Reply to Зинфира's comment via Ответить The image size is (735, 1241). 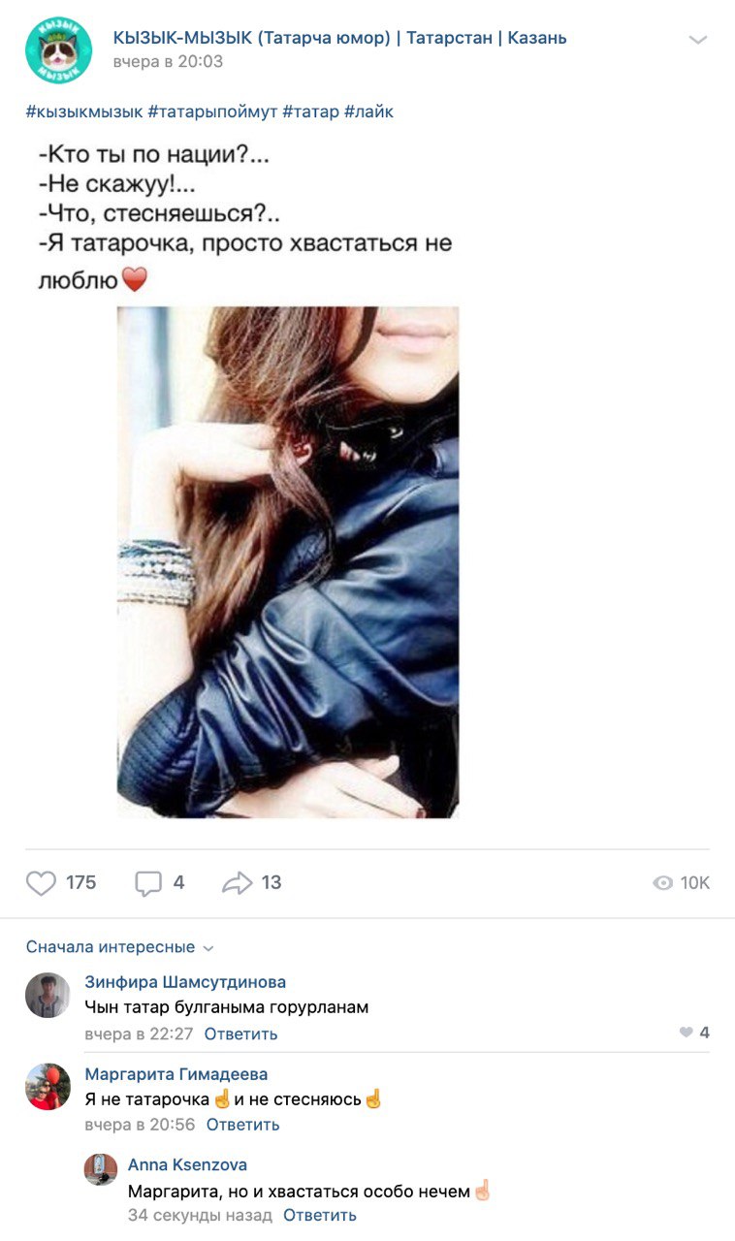(x=240, y=1034)
